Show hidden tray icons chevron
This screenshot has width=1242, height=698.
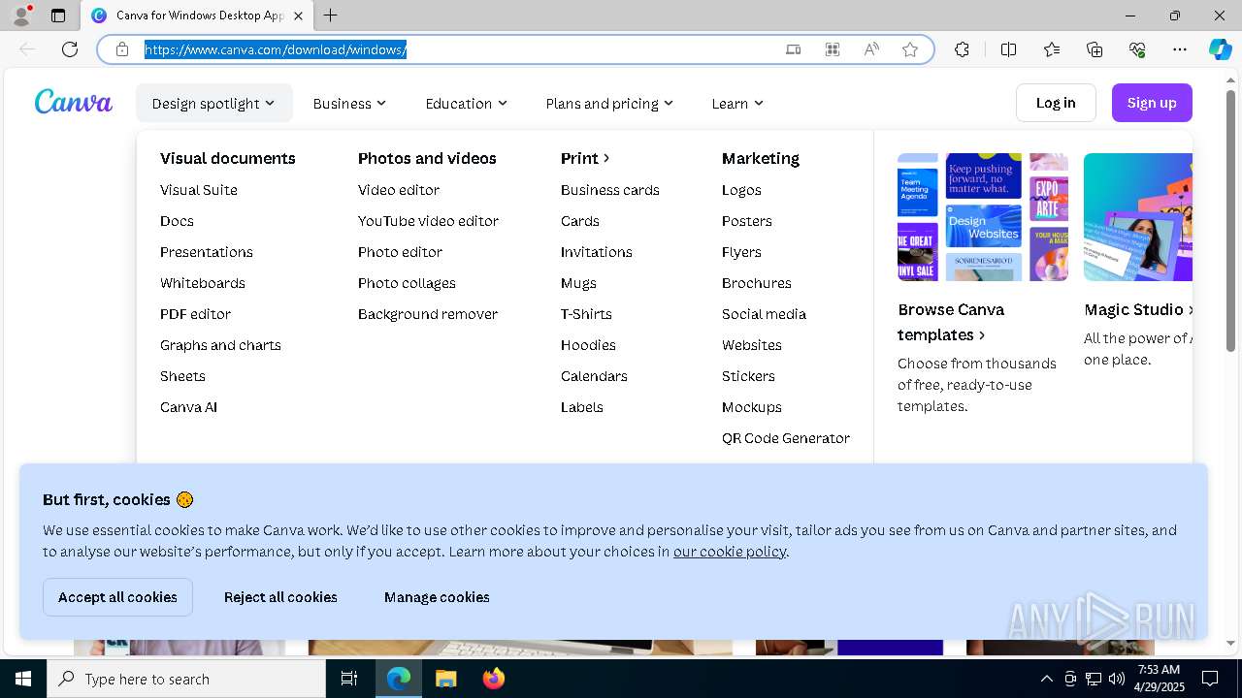(1046, 679)
